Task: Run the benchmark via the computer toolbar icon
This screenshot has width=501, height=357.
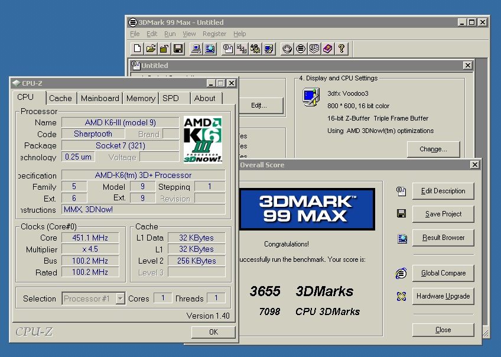Action: click(x=195, y=48)
